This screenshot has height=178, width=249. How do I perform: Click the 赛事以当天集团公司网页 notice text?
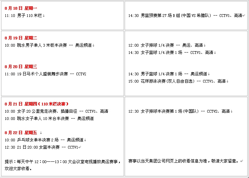coord(185,161)
